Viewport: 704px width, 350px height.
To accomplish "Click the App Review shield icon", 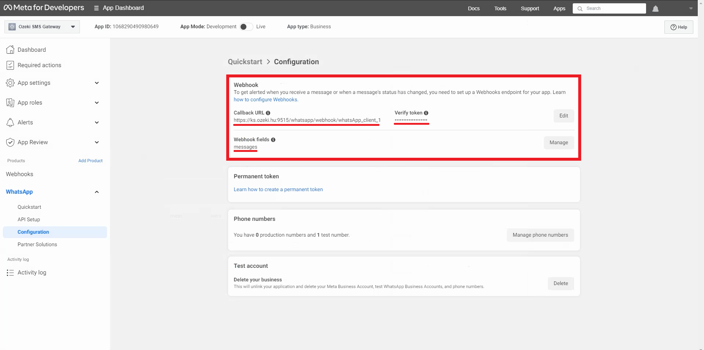I will (x=10, y=142).
